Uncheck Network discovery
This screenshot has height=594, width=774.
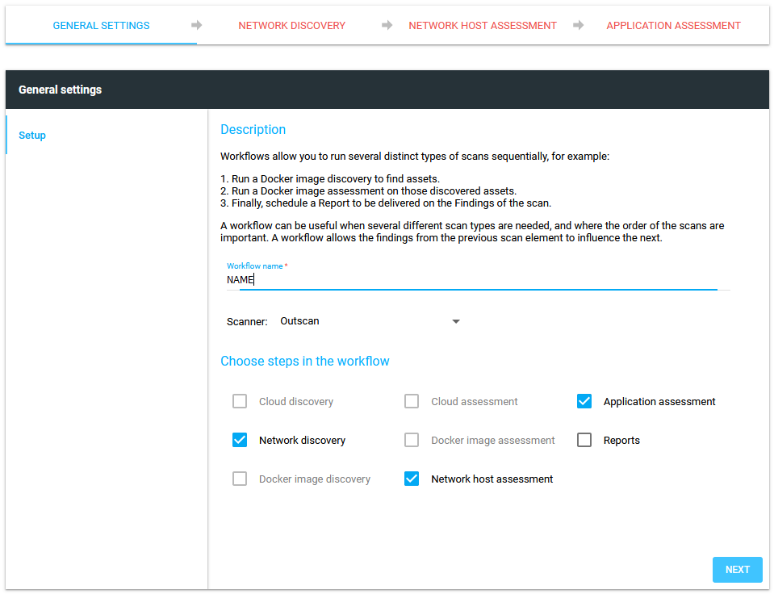pyautogui.click(x=240, y=440)
